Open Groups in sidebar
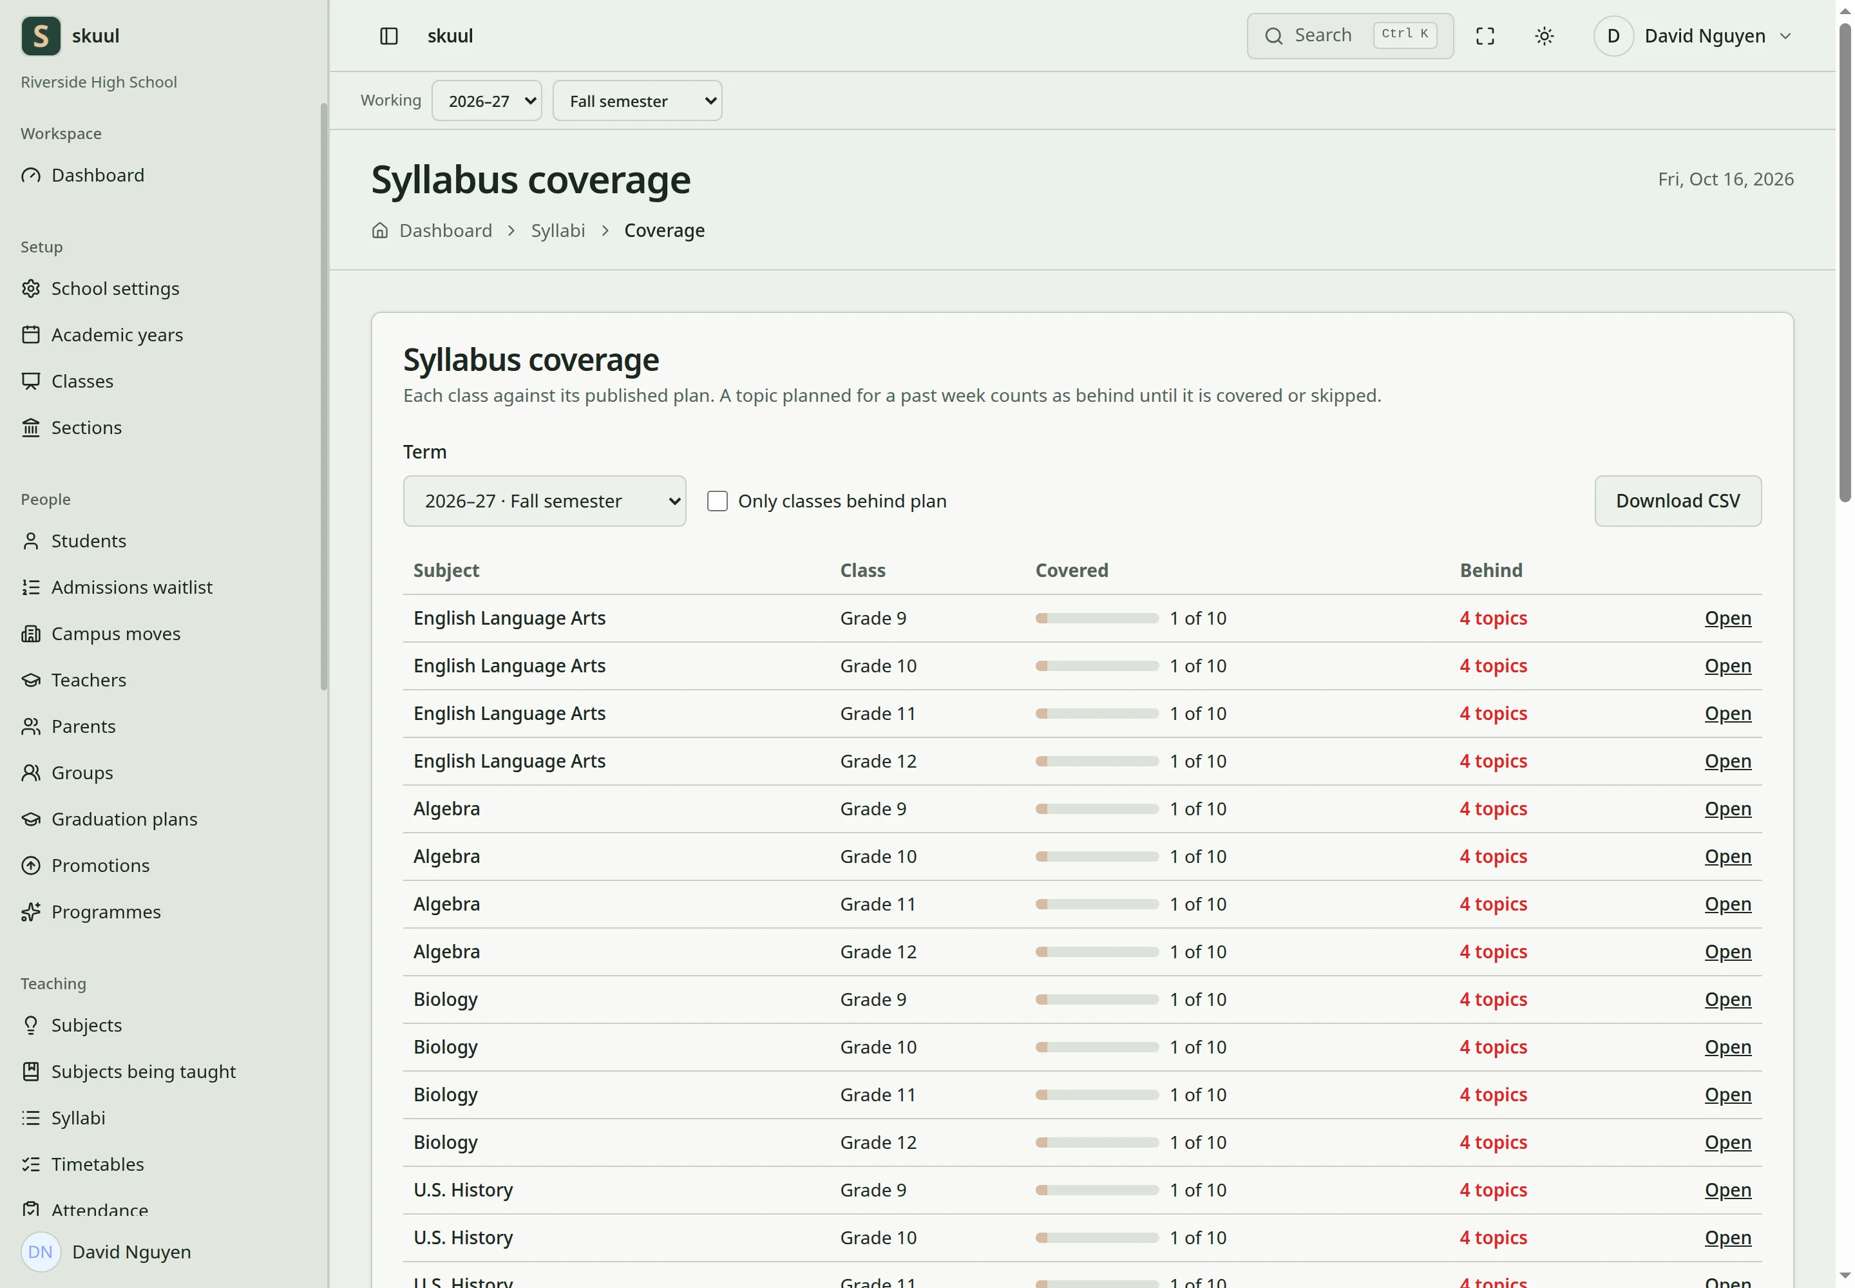The width and height of the screenshot is (1855, 1288). [x=82, y=772]
